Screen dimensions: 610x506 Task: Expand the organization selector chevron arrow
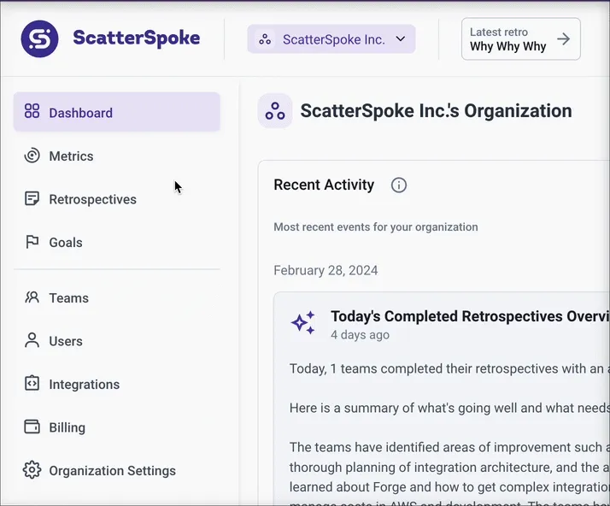point(401,39)
